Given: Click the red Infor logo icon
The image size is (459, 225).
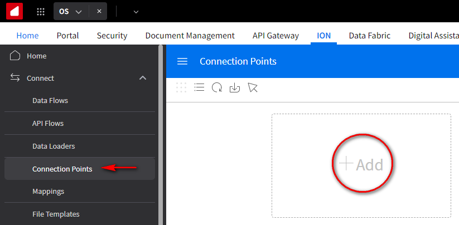Looking at the screenshot, I should [x=15, y=11].
